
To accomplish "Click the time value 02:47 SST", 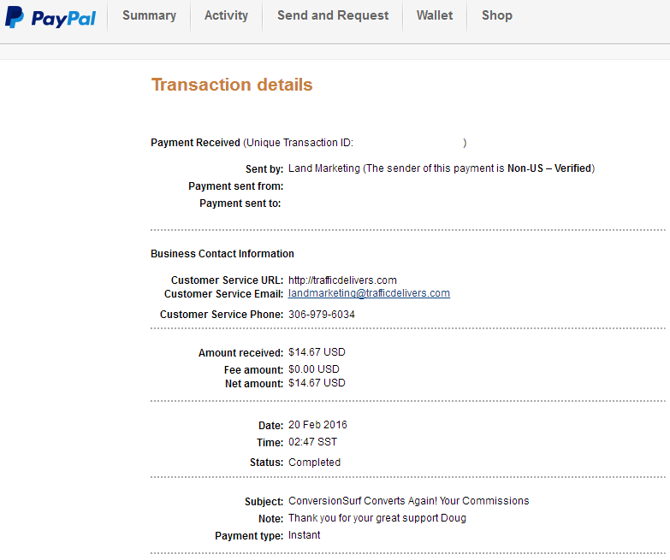I will [x=312, y=442].
